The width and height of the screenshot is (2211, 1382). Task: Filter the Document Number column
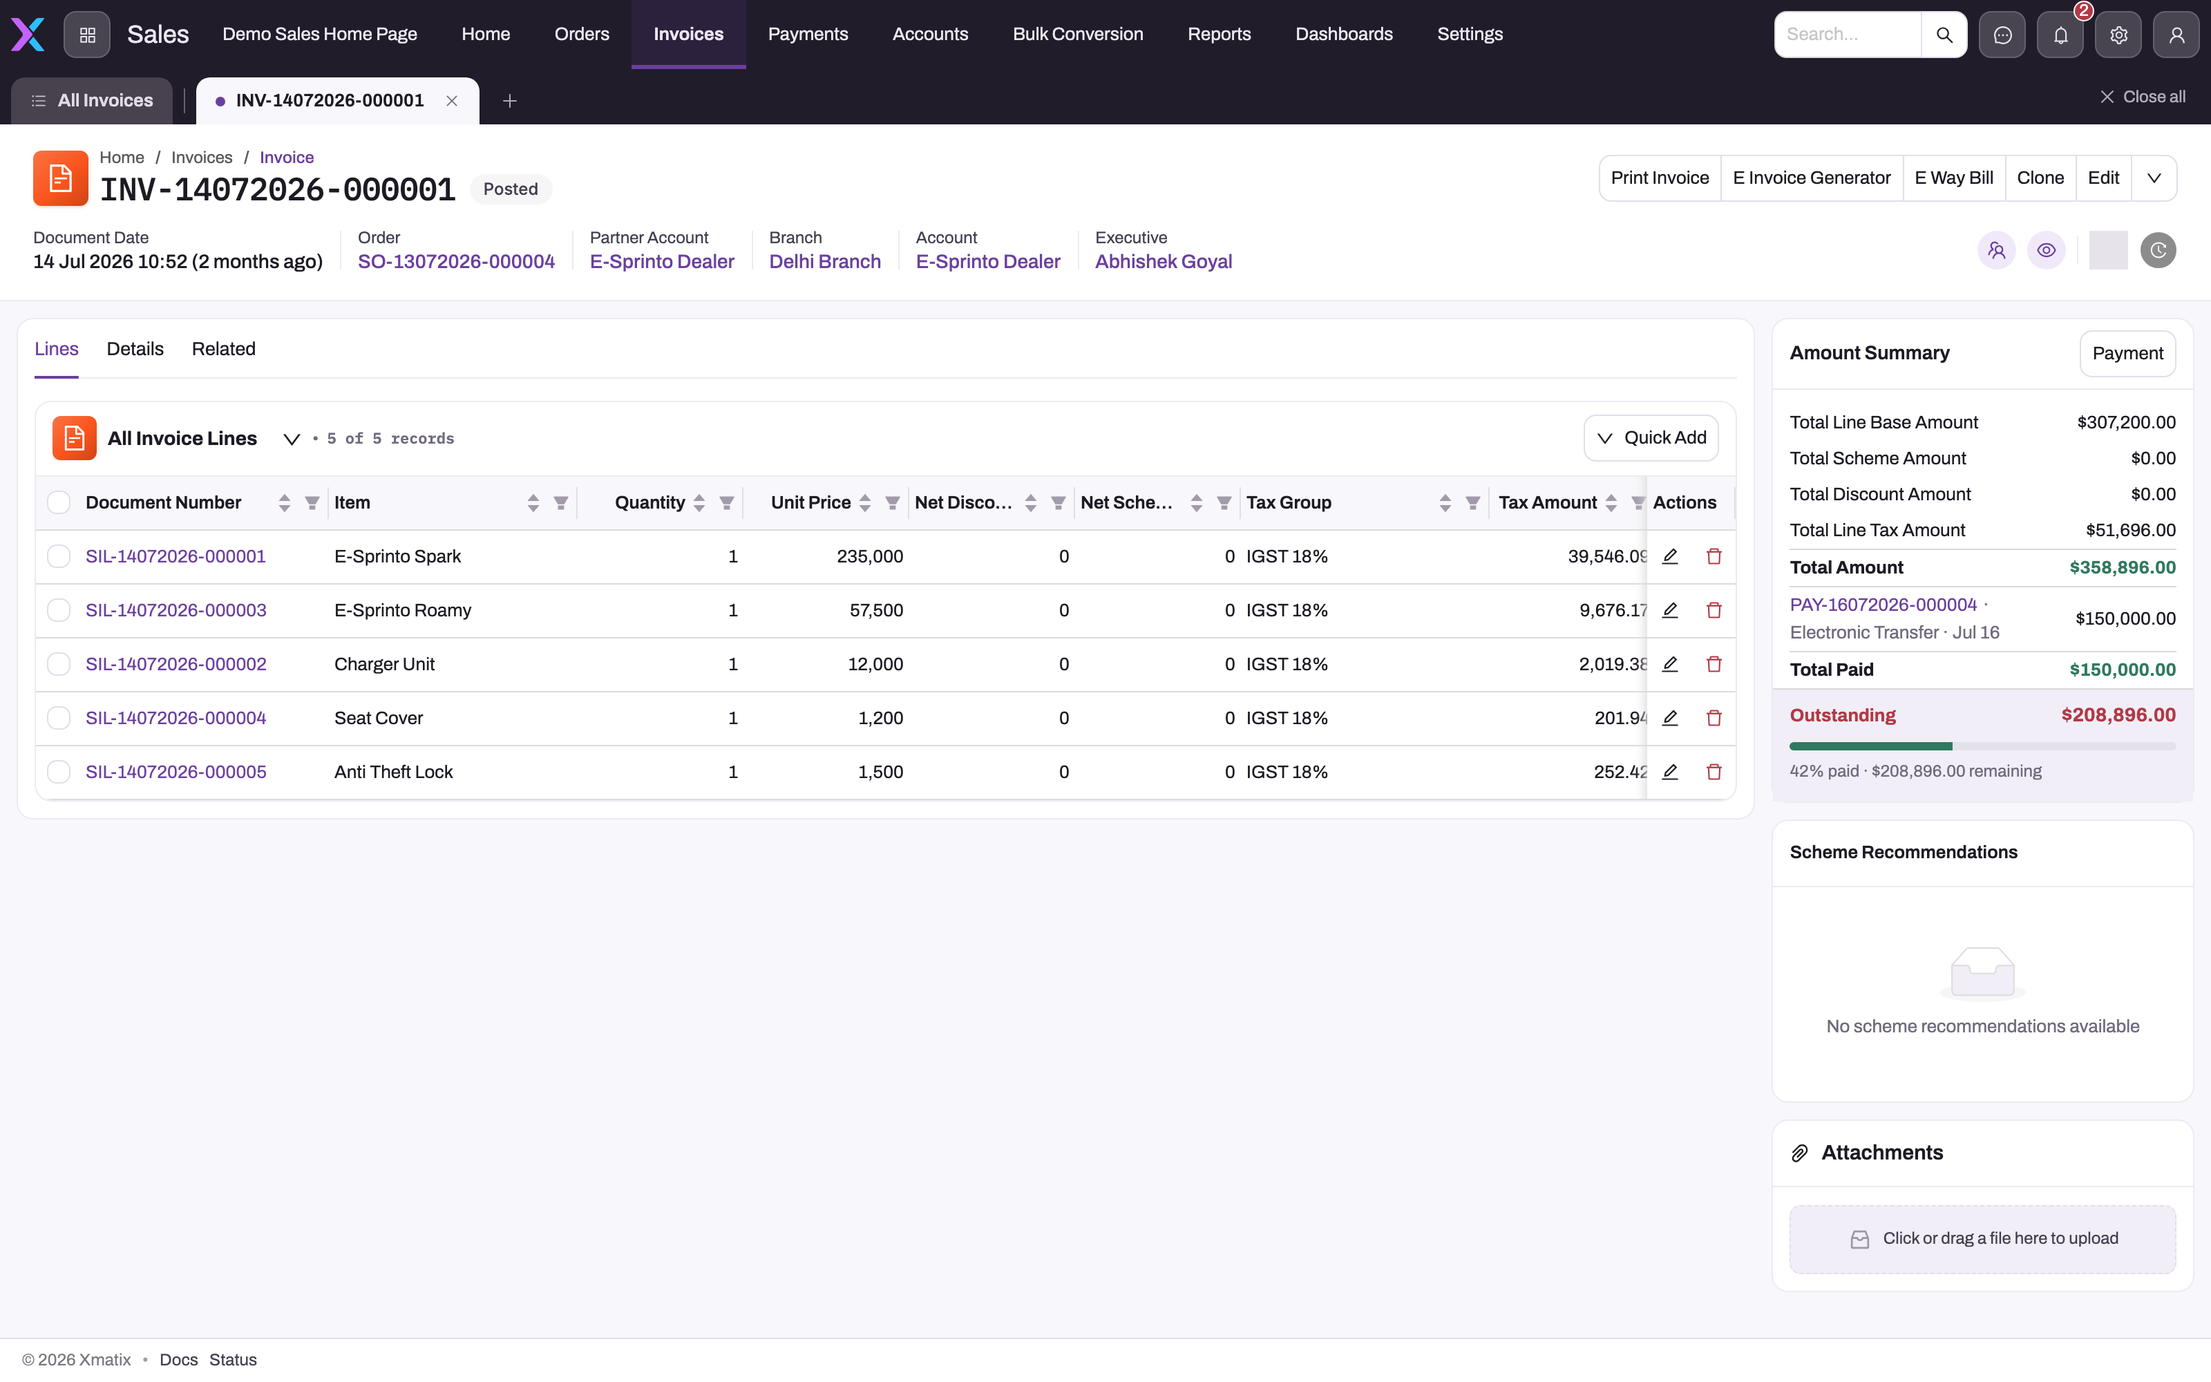pos(312,503)
